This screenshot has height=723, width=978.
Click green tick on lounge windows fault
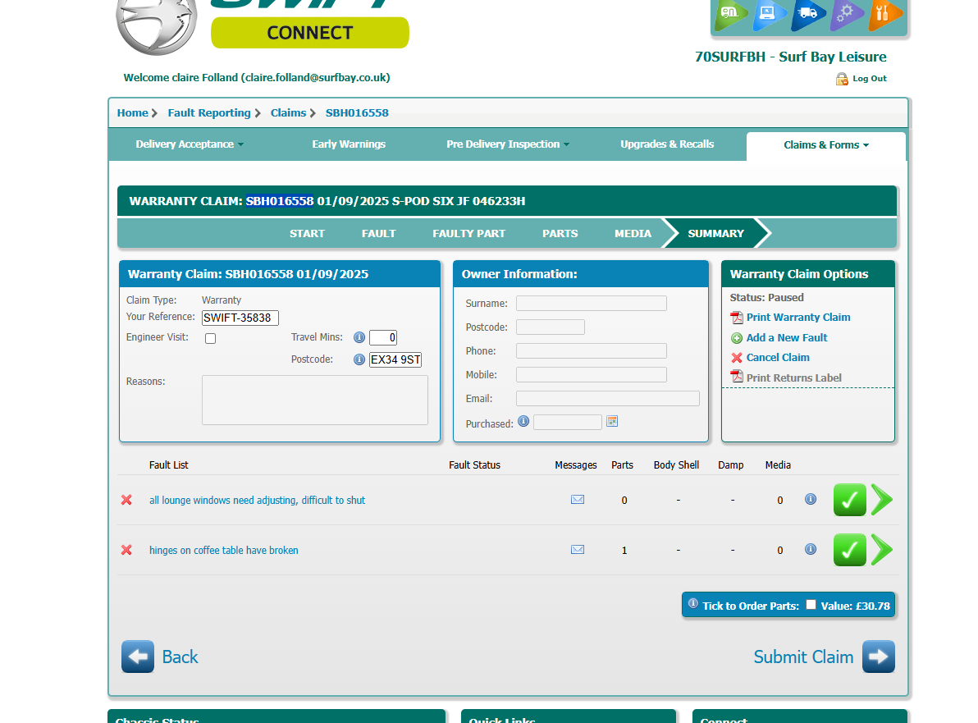(x=849, y=500)
